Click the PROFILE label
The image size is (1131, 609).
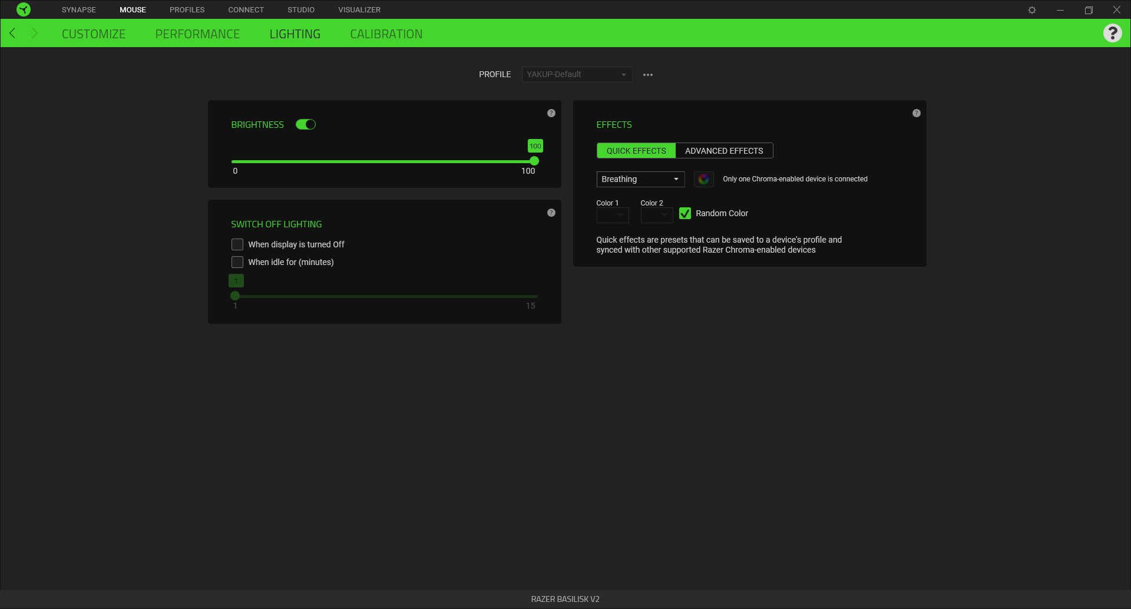tap(495, 74)
